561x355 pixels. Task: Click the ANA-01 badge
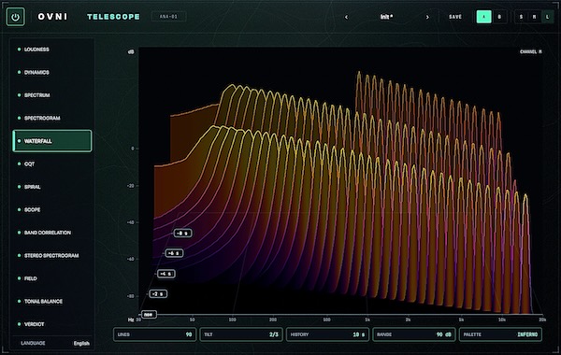168,17
